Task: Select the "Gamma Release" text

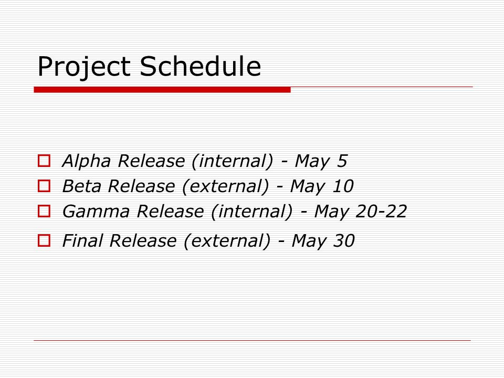Action: [x=133, y=212]
